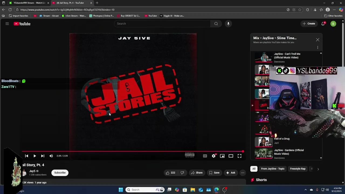Show more filter chips with right arrow
The height and width of the screenshot is (194, 345).
pyautogui.click(x=318, y=169)
